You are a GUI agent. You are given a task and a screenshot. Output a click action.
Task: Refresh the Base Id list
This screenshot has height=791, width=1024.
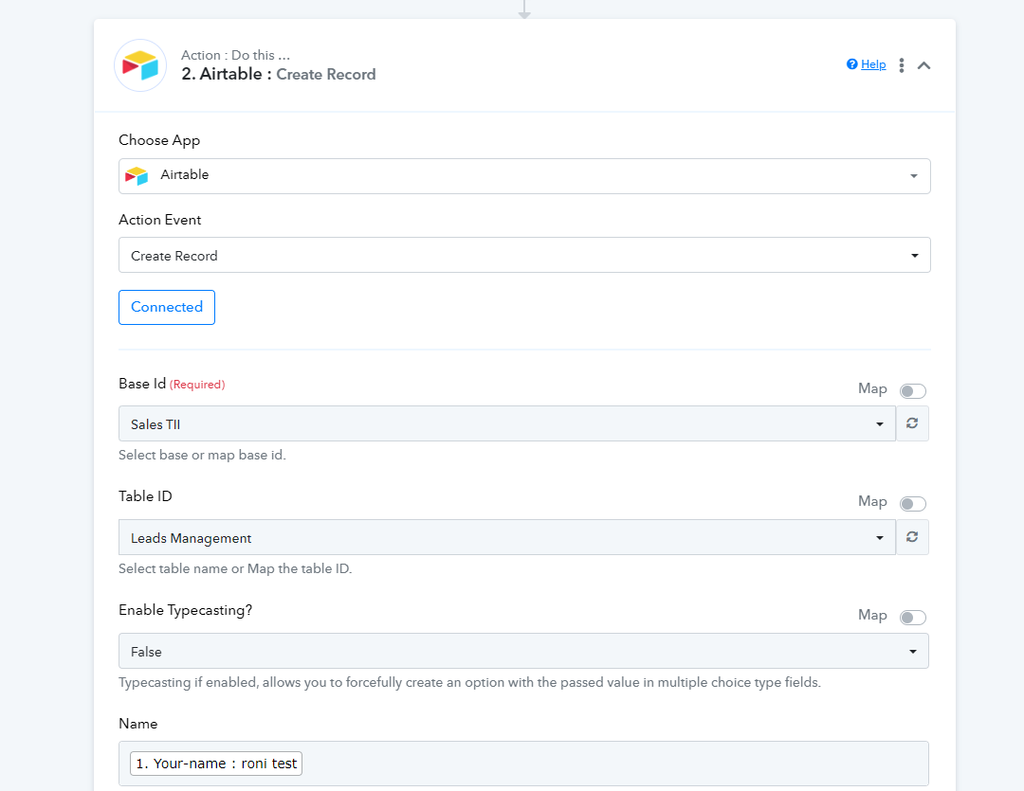coord(912,423)
